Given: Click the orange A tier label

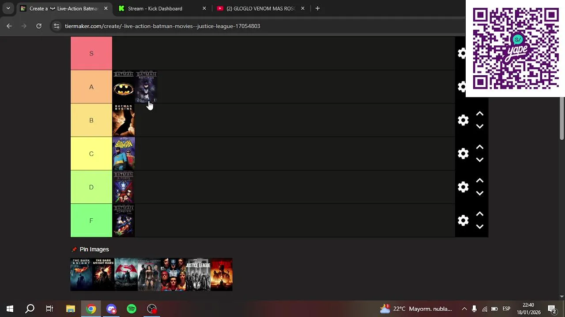Looking at the screenshot, I should pyautogui.click(x=91, y=87).
